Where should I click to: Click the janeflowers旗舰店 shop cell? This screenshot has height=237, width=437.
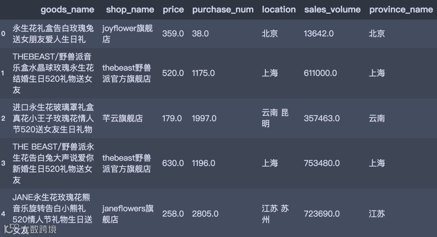click(127, 214)
